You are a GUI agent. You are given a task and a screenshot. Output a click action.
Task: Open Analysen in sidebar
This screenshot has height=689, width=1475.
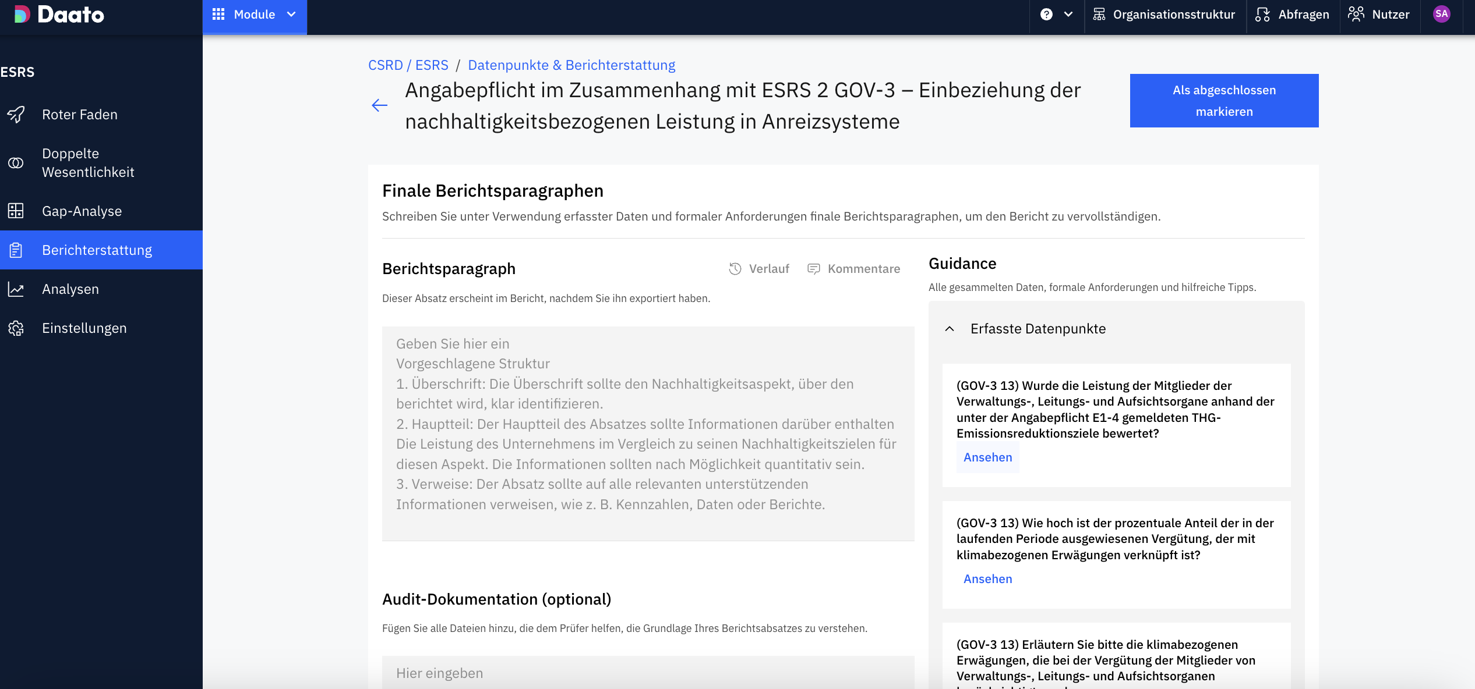point(70,289)
